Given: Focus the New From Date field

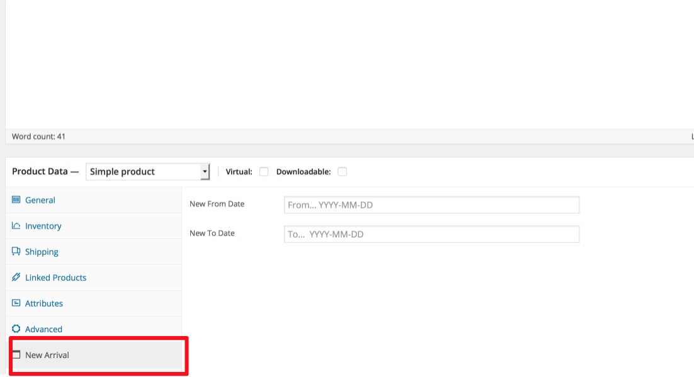Looking at the screenshot, I should click(431, 205).
